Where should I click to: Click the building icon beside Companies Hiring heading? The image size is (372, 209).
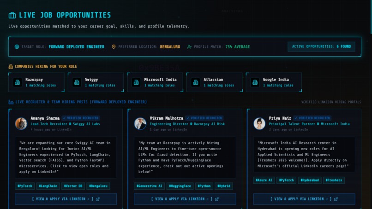coord(11,66)
